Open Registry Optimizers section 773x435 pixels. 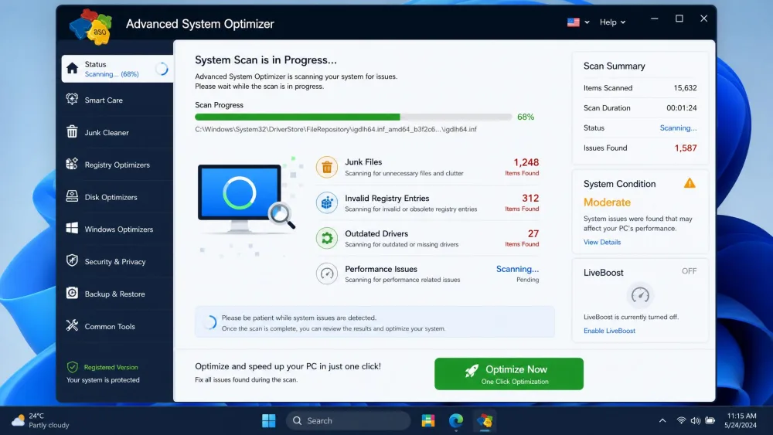click(x=117, y=165)
